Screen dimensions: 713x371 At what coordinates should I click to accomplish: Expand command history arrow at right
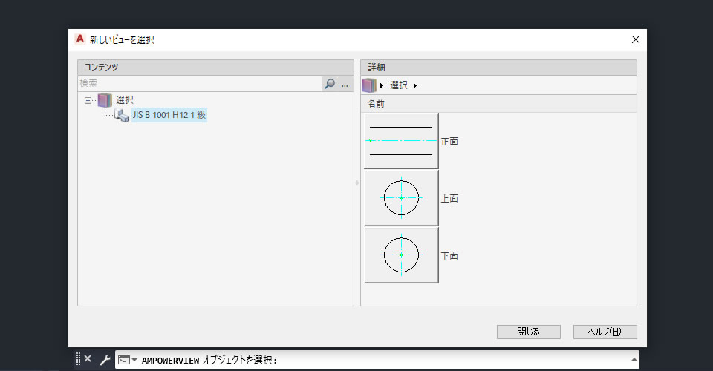[x=634, y=360]
